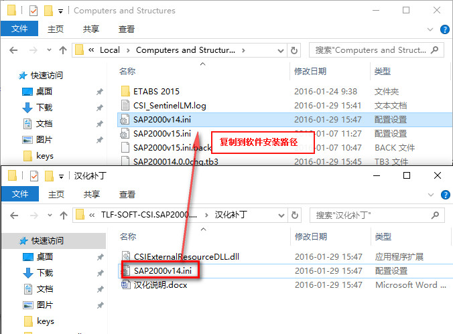
Task: Refresh the 汉化补丁 folder view
Action: click(x=294, y=216)
